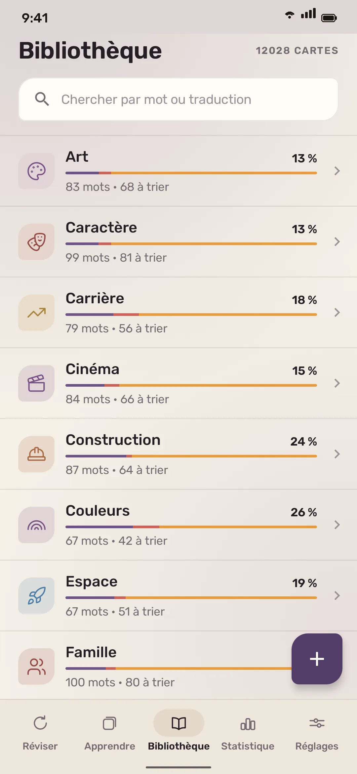Image resolution: width=357 pixels, height=774 pixels.
Task: Tap the Espace rocket icon
Action: (36, 596)
